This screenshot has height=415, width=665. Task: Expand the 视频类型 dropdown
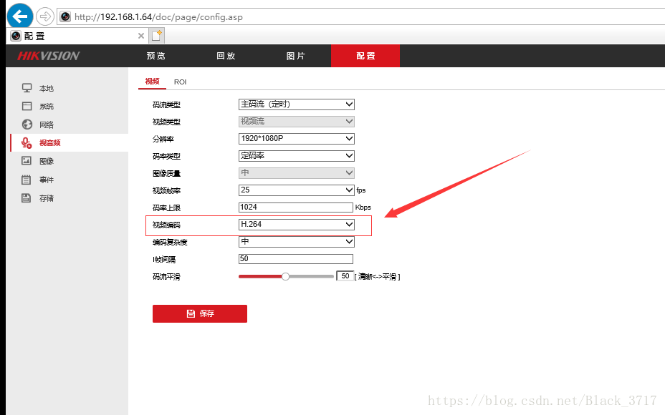297,122
